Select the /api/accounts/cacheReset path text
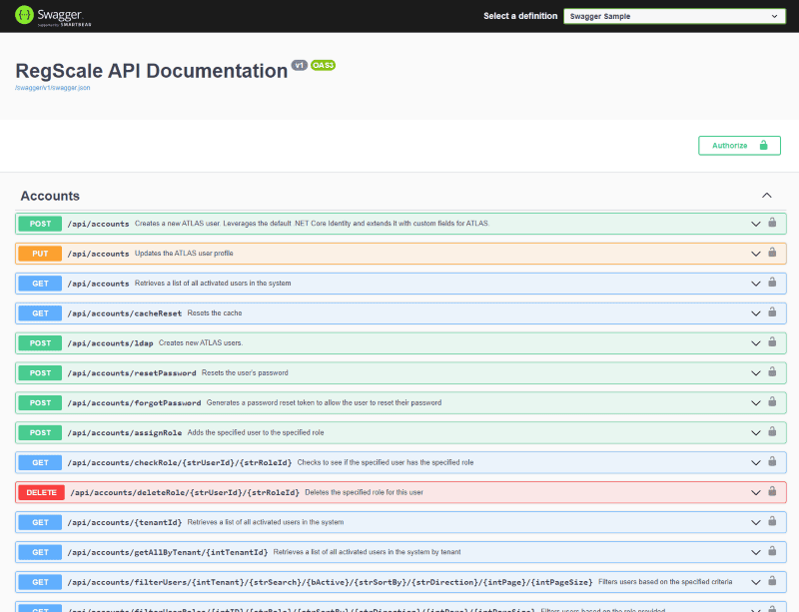Screen dimensions: 799x612 click(x=124, y=313)
